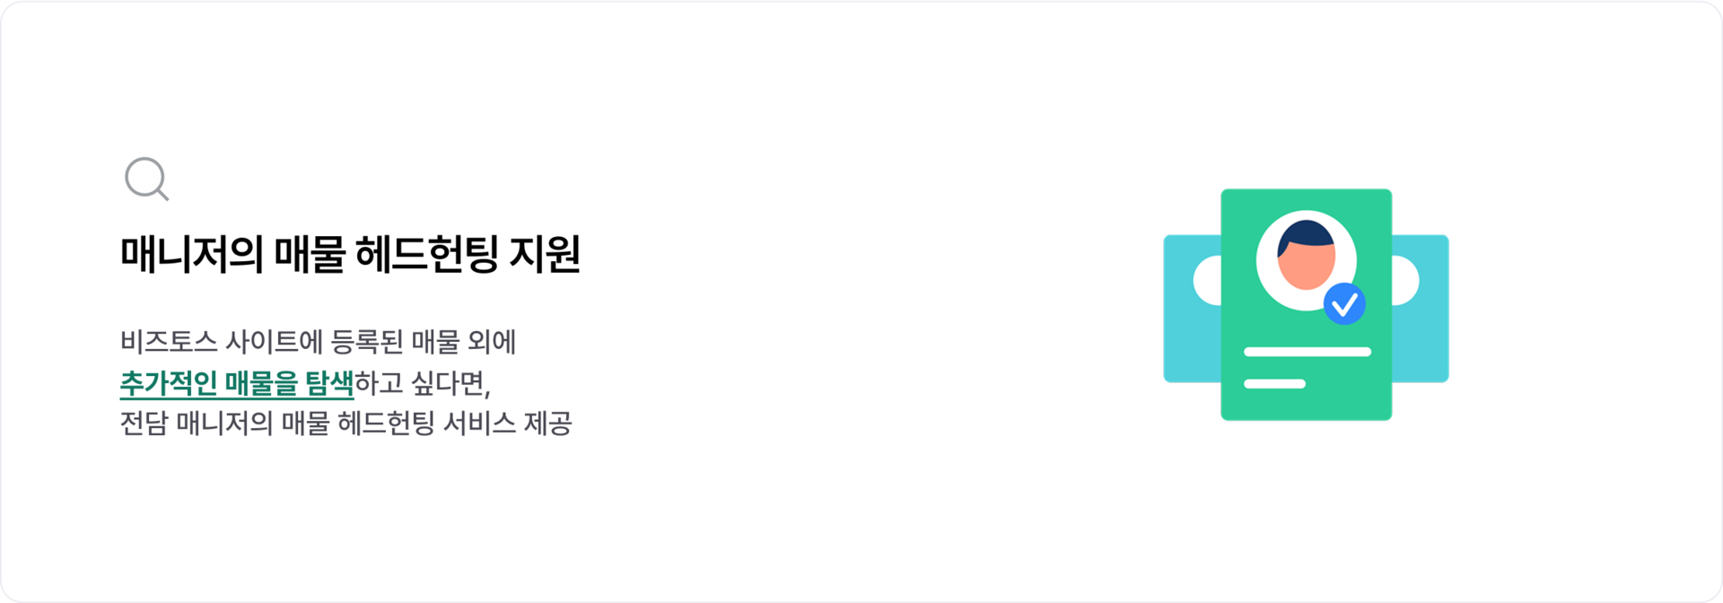This screenshot has width=1723, height=603.
Task: Click the magnifying glass search icon
Action: [x=146, y=179]
